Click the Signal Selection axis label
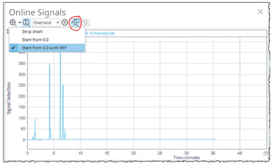The width and height of the screenshot is (272, 165). 9,98
